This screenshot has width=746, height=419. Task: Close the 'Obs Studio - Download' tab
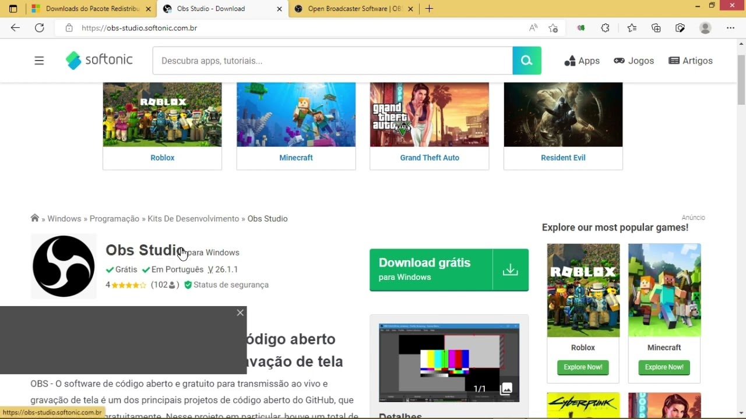pos(280,9)
